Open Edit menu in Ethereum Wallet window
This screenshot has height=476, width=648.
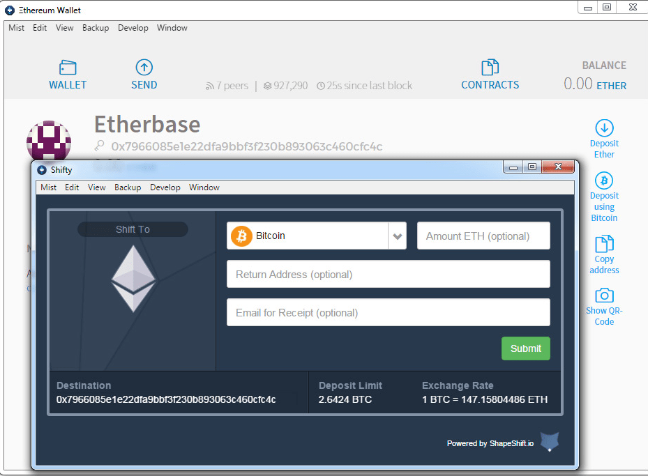(x=40, y=28)
